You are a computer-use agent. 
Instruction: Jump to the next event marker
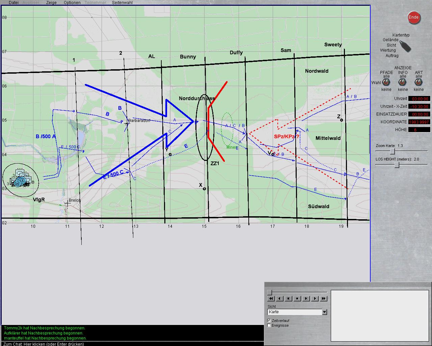tap(306, 298)
